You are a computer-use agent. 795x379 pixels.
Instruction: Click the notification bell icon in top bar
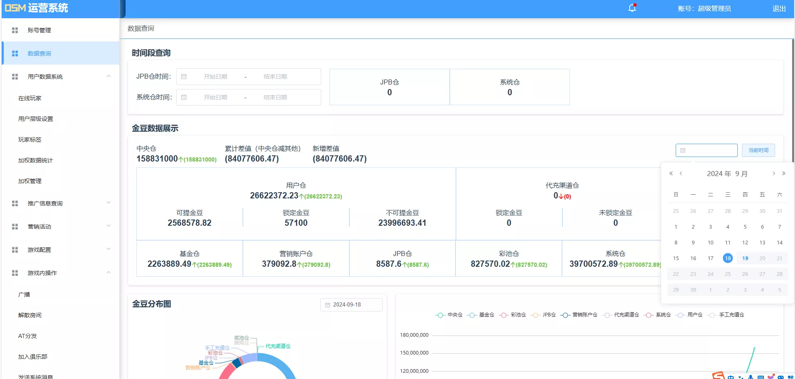631,7
